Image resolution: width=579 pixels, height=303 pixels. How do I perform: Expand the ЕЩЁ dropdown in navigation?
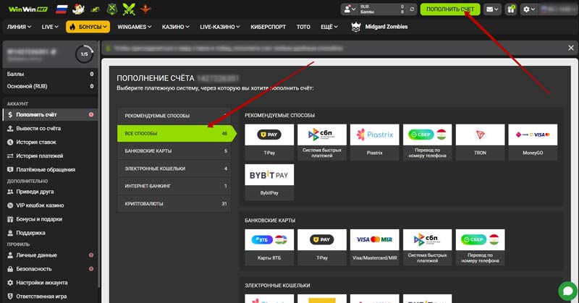[330, 27]
